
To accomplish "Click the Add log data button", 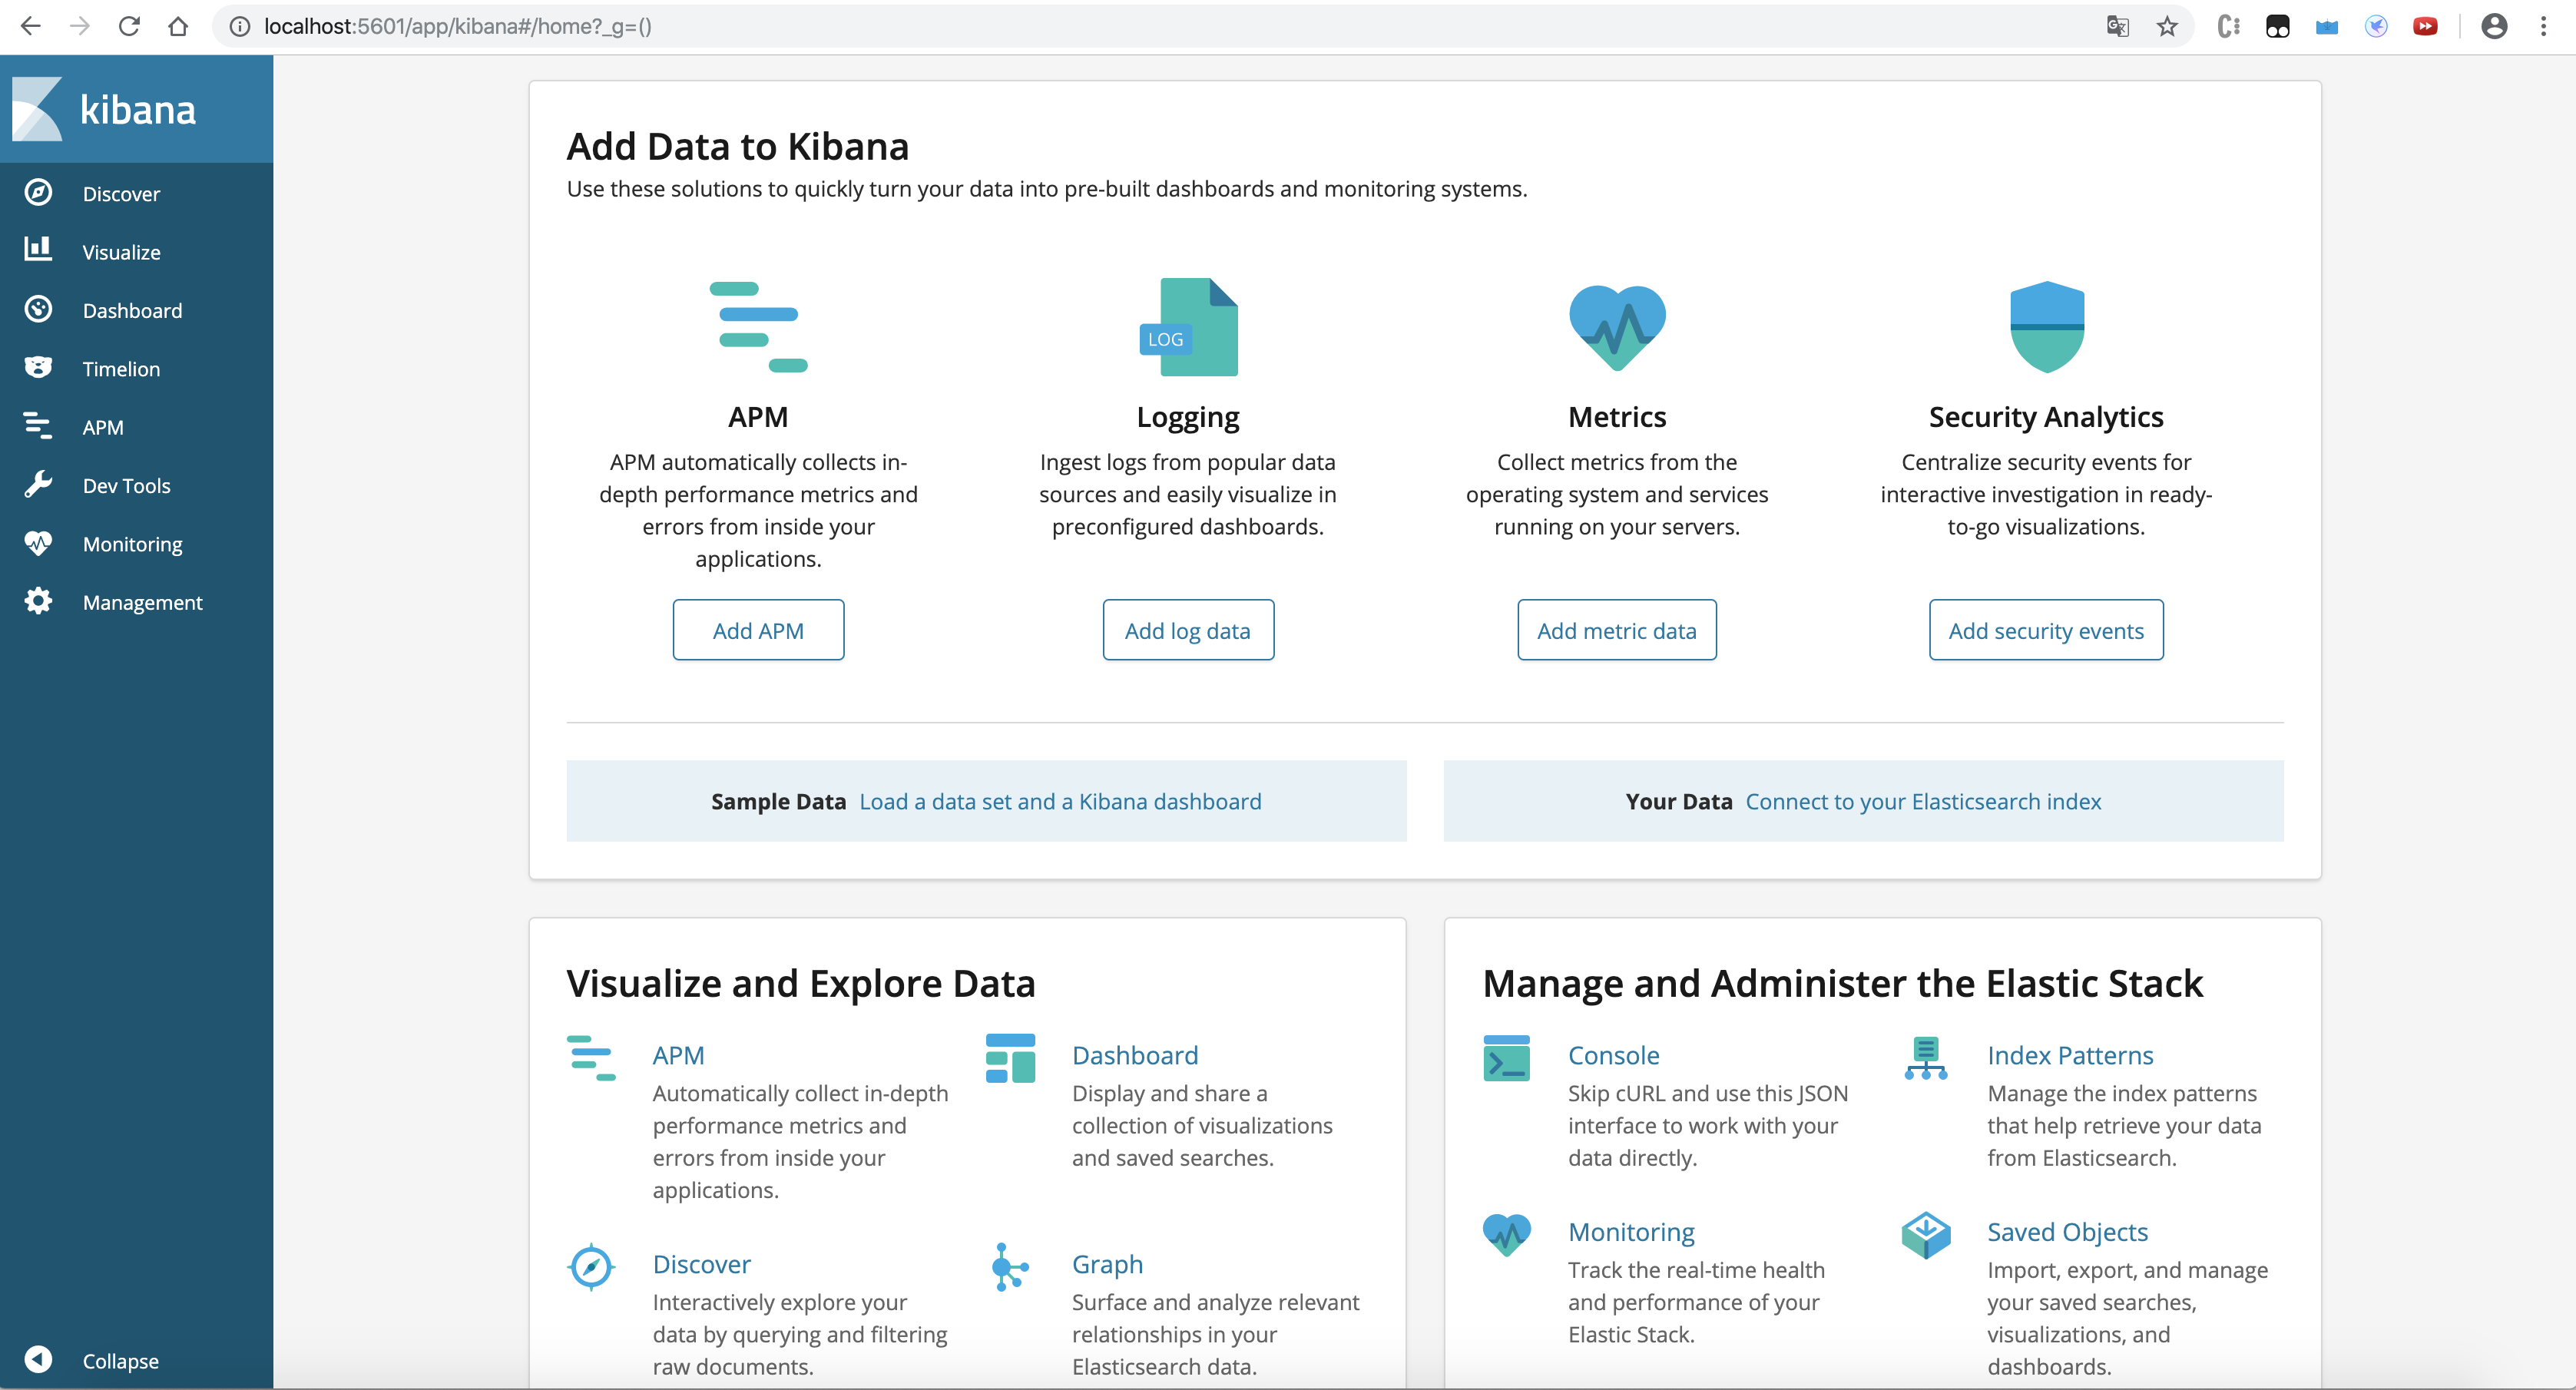I will click(1187, 630).
